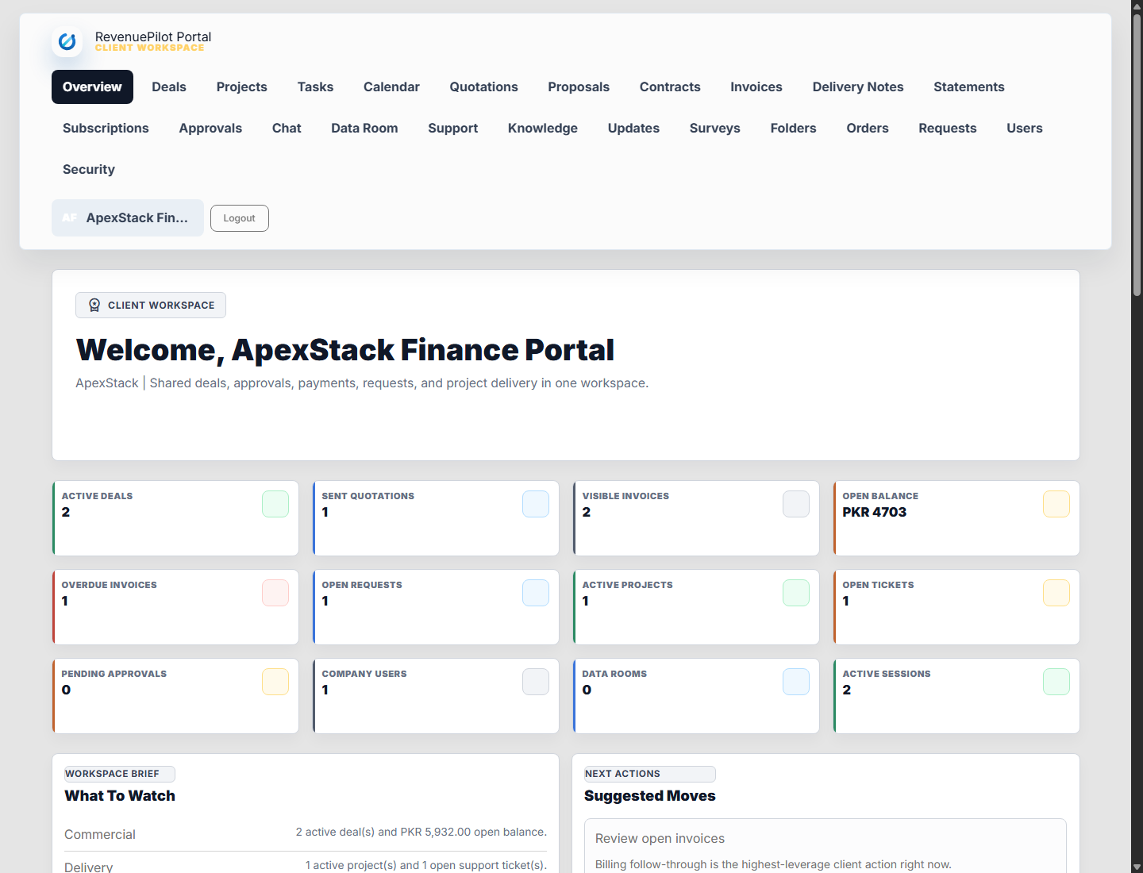1143x873 pixels.
Task: Click the Commercial row summary text
Action: click(x=421, y=832)
